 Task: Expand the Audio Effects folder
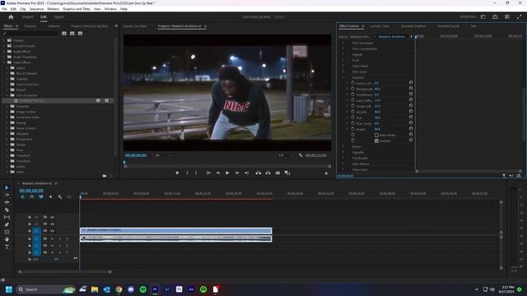point(4,51)
